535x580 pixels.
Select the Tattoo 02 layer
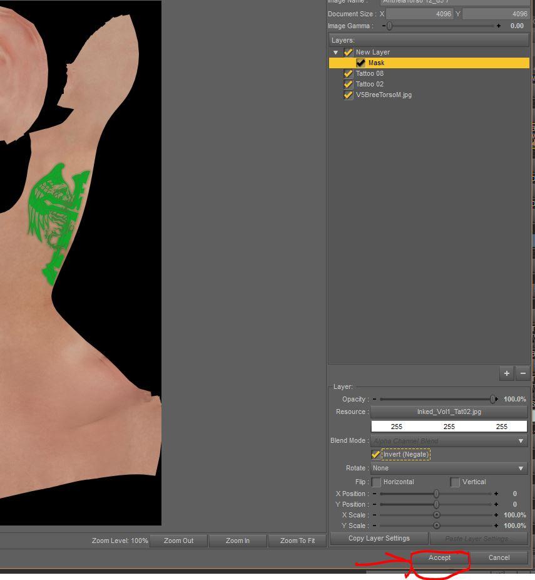369,85
